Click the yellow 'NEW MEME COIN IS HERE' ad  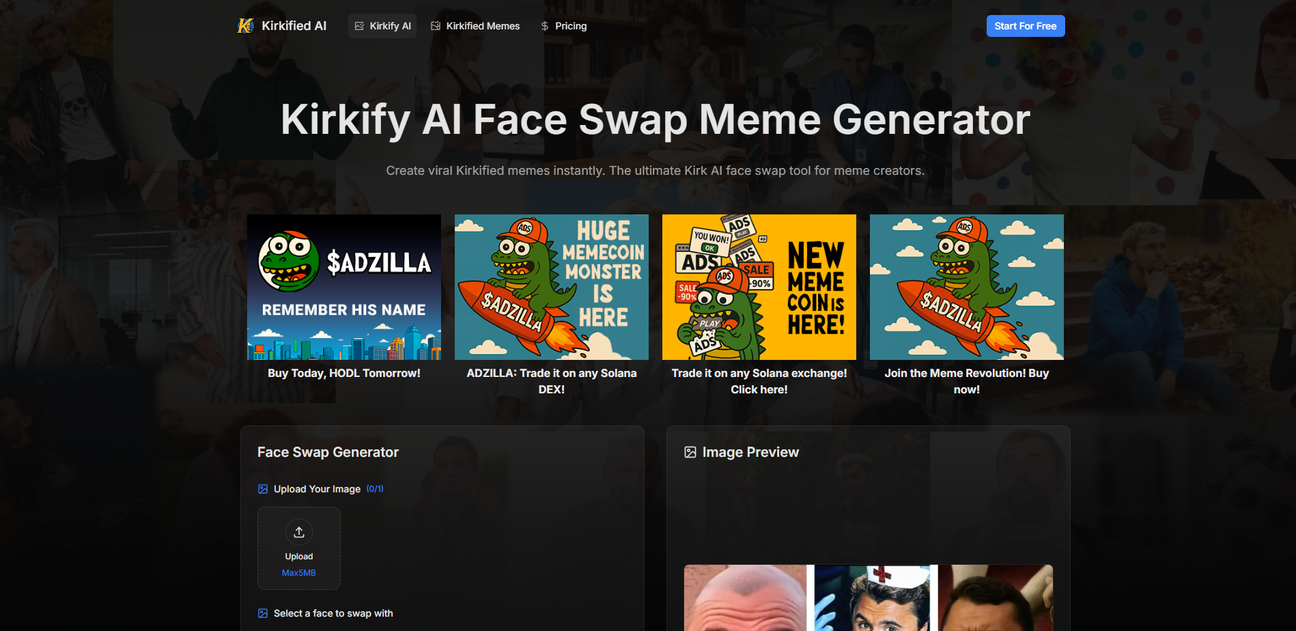pos(759,287)
